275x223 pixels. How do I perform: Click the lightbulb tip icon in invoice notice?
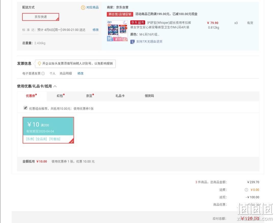(x=39, y=64)
